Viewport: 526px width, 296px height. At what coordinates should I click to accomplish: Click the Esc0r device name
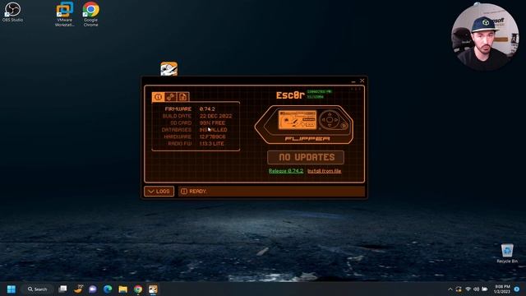tap(290, 95)
